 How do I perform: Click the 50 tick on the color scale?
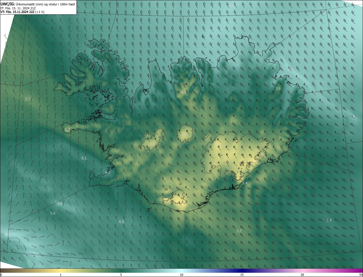(361, 275)
